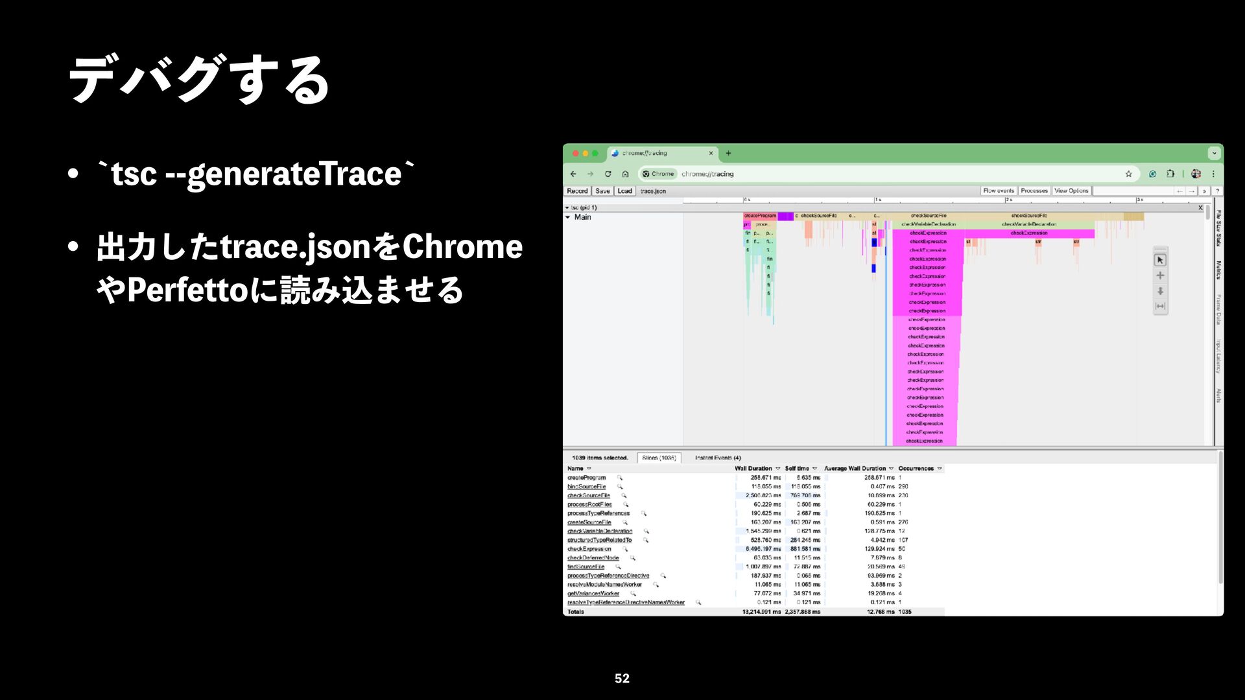Select the timing measurement tool
The width and height of the screenshot is (1245, 700).
point(1160,306)
